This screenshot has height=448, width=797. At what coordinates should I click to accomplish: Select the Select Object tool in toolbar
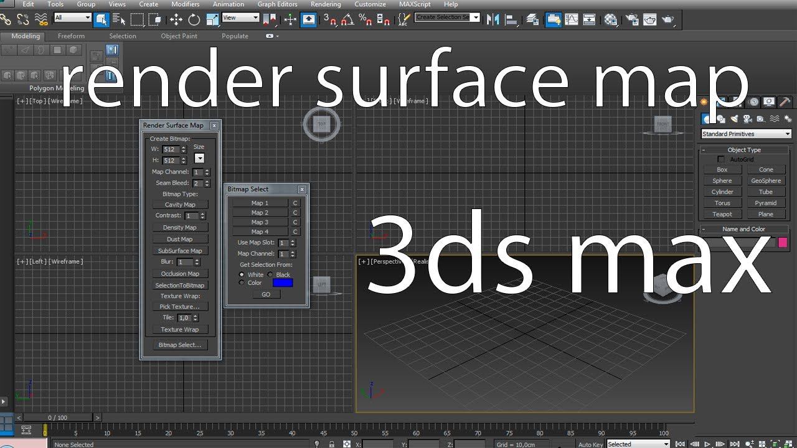101,19
